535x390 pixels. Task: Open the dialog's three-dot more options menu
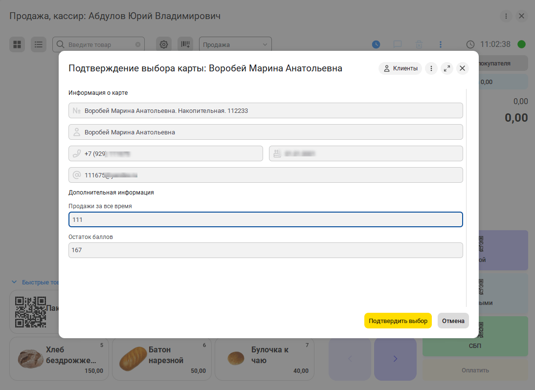pyautogui.click(x=431, y=68)
